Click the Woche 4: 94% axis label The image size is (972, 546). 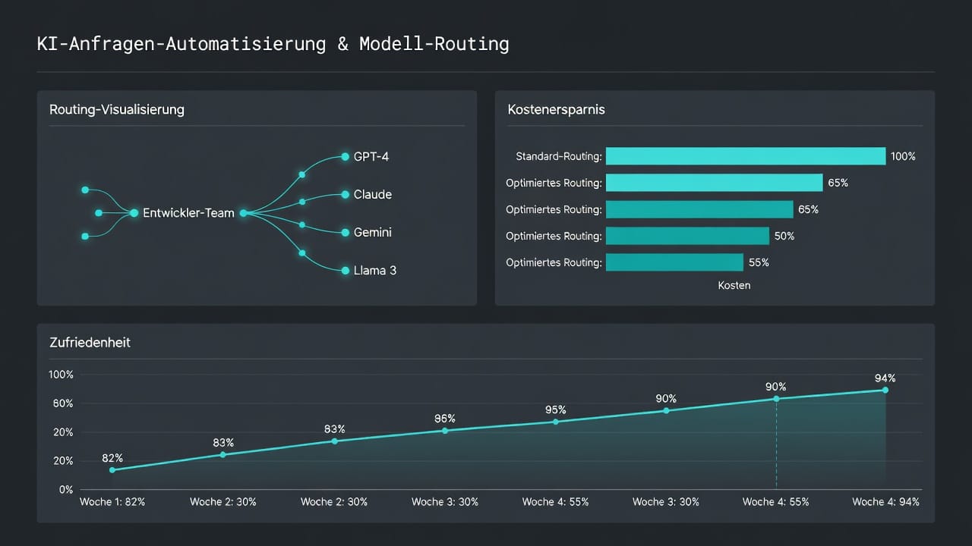tap(885, 502)
